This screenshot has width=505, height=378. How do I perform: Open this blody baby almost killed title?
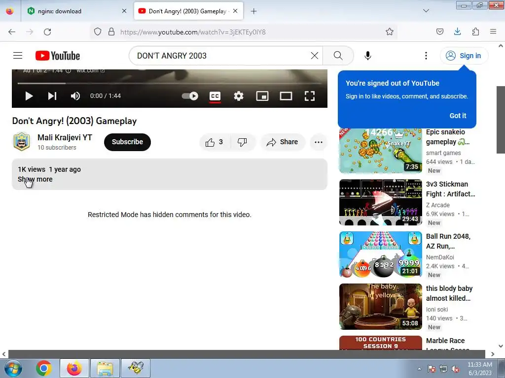(x=449, y=293)
